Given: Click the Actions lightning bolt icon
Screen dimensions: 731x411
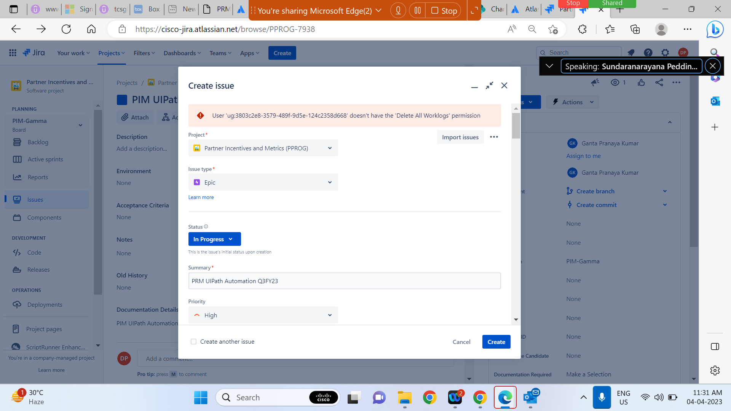Looking at the screenshot, I should [x=554, y=102].
